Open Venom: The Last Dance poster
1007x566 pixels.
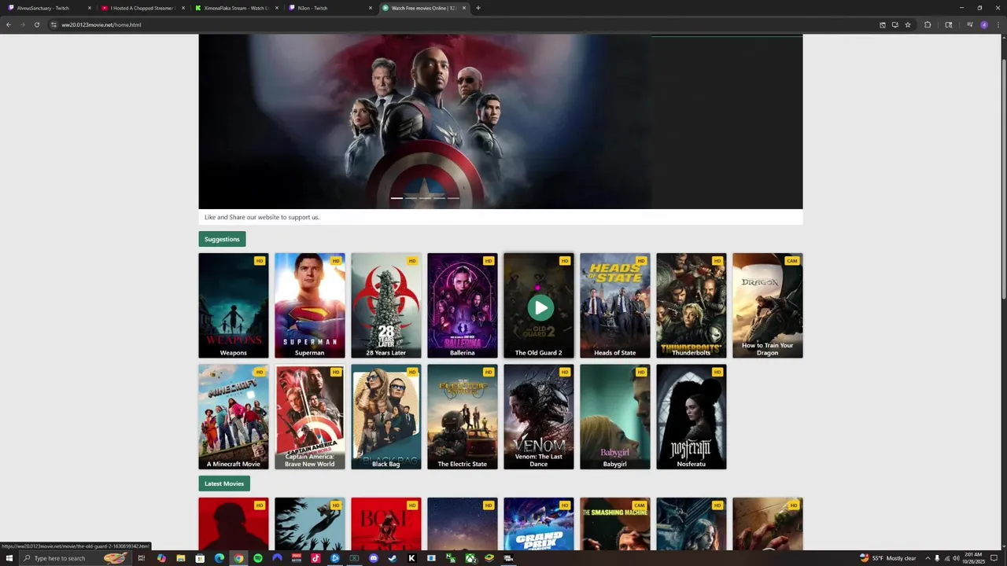(539, 417)
